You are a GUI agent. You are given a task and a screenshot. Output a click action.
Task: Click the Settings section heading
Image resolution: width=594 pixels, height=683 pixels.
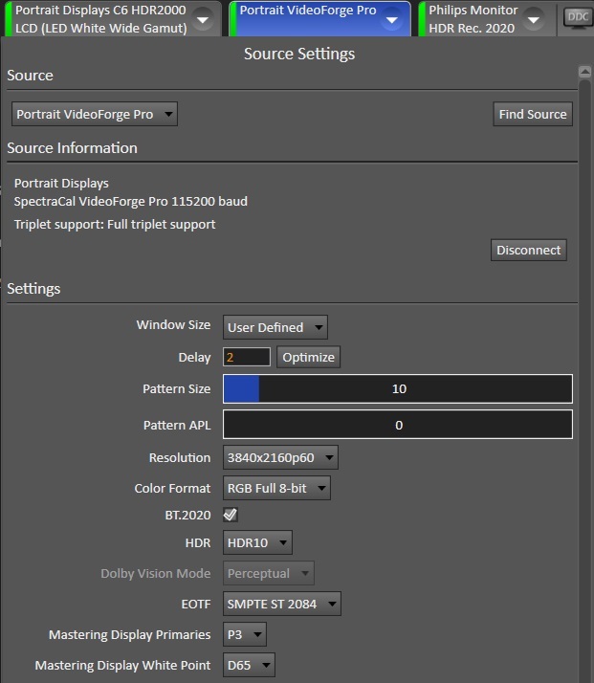point(33,289)
